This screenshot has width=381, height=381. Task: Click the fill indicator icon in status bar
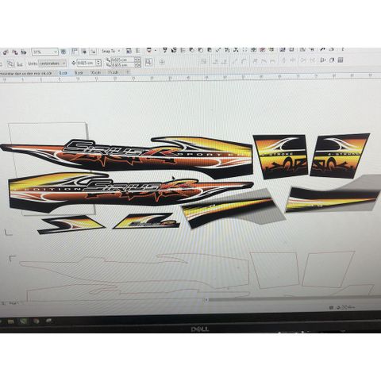pos(338,307)
